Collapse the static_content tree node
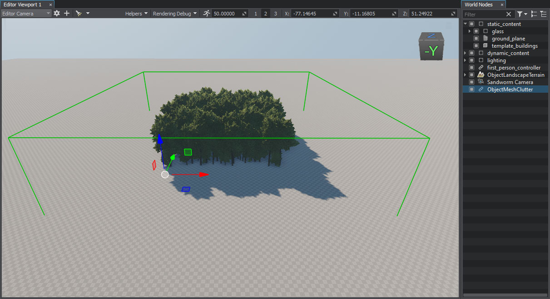Viewport: 550px width, 299px height. [465, 24]
